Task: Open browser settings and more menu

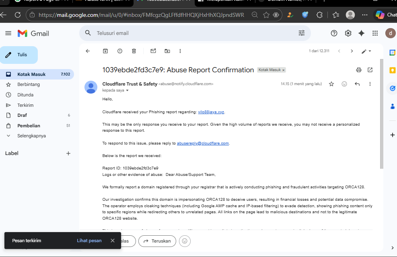Action: tap(364, 15)
